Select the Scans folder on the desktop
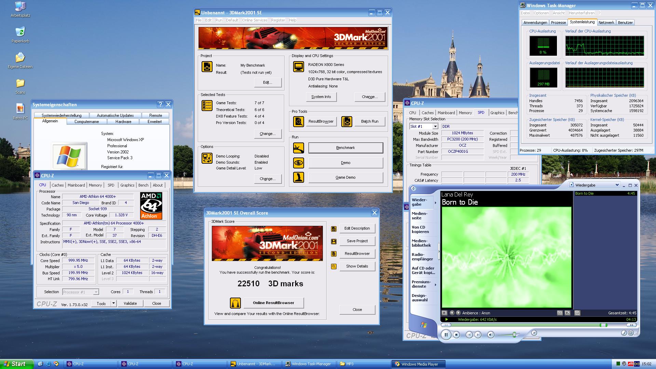 point(20,86)
